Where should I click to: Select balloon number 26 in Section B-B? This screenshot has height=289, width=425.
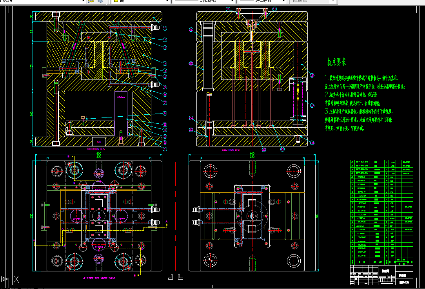[191, 30]
